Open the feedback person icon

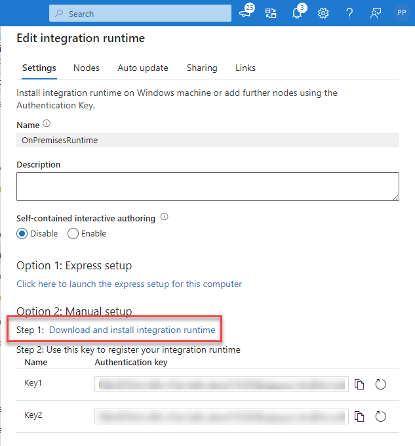pos(375,13)
